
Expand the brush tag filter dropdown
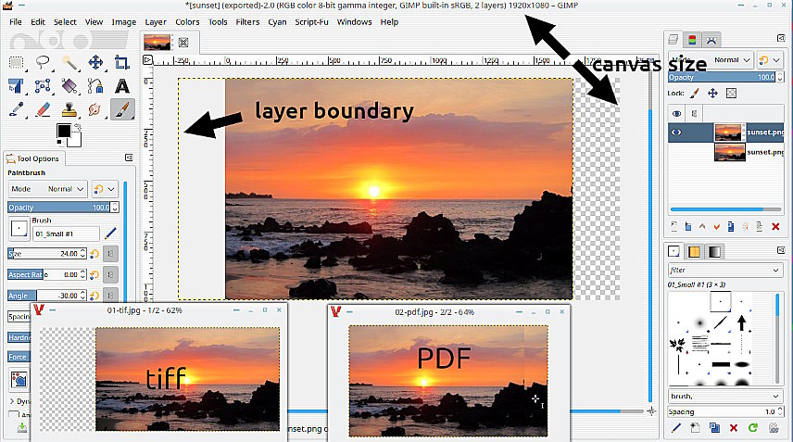click(x=775, y=270)
